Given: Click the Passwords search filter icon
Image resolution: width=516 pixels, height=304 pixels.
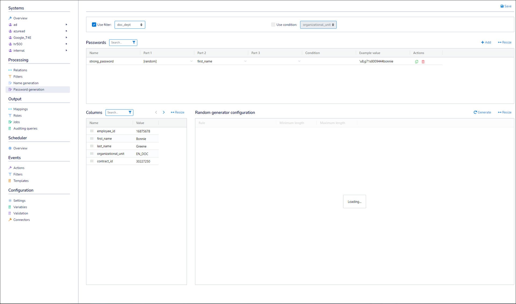Looking at the screenshot, I should (134, 42).
